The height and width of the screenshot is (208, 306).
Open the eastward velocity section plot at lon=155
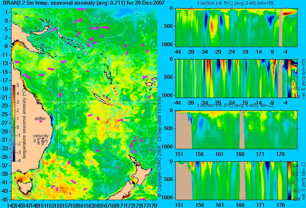point(236,78)
